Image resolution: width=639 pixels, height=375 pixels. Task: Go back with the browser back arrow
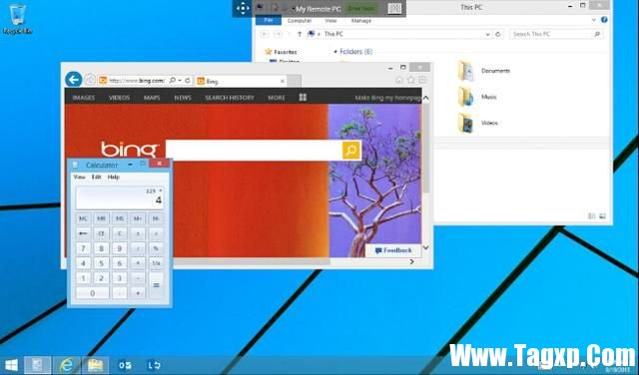(74, 80)
